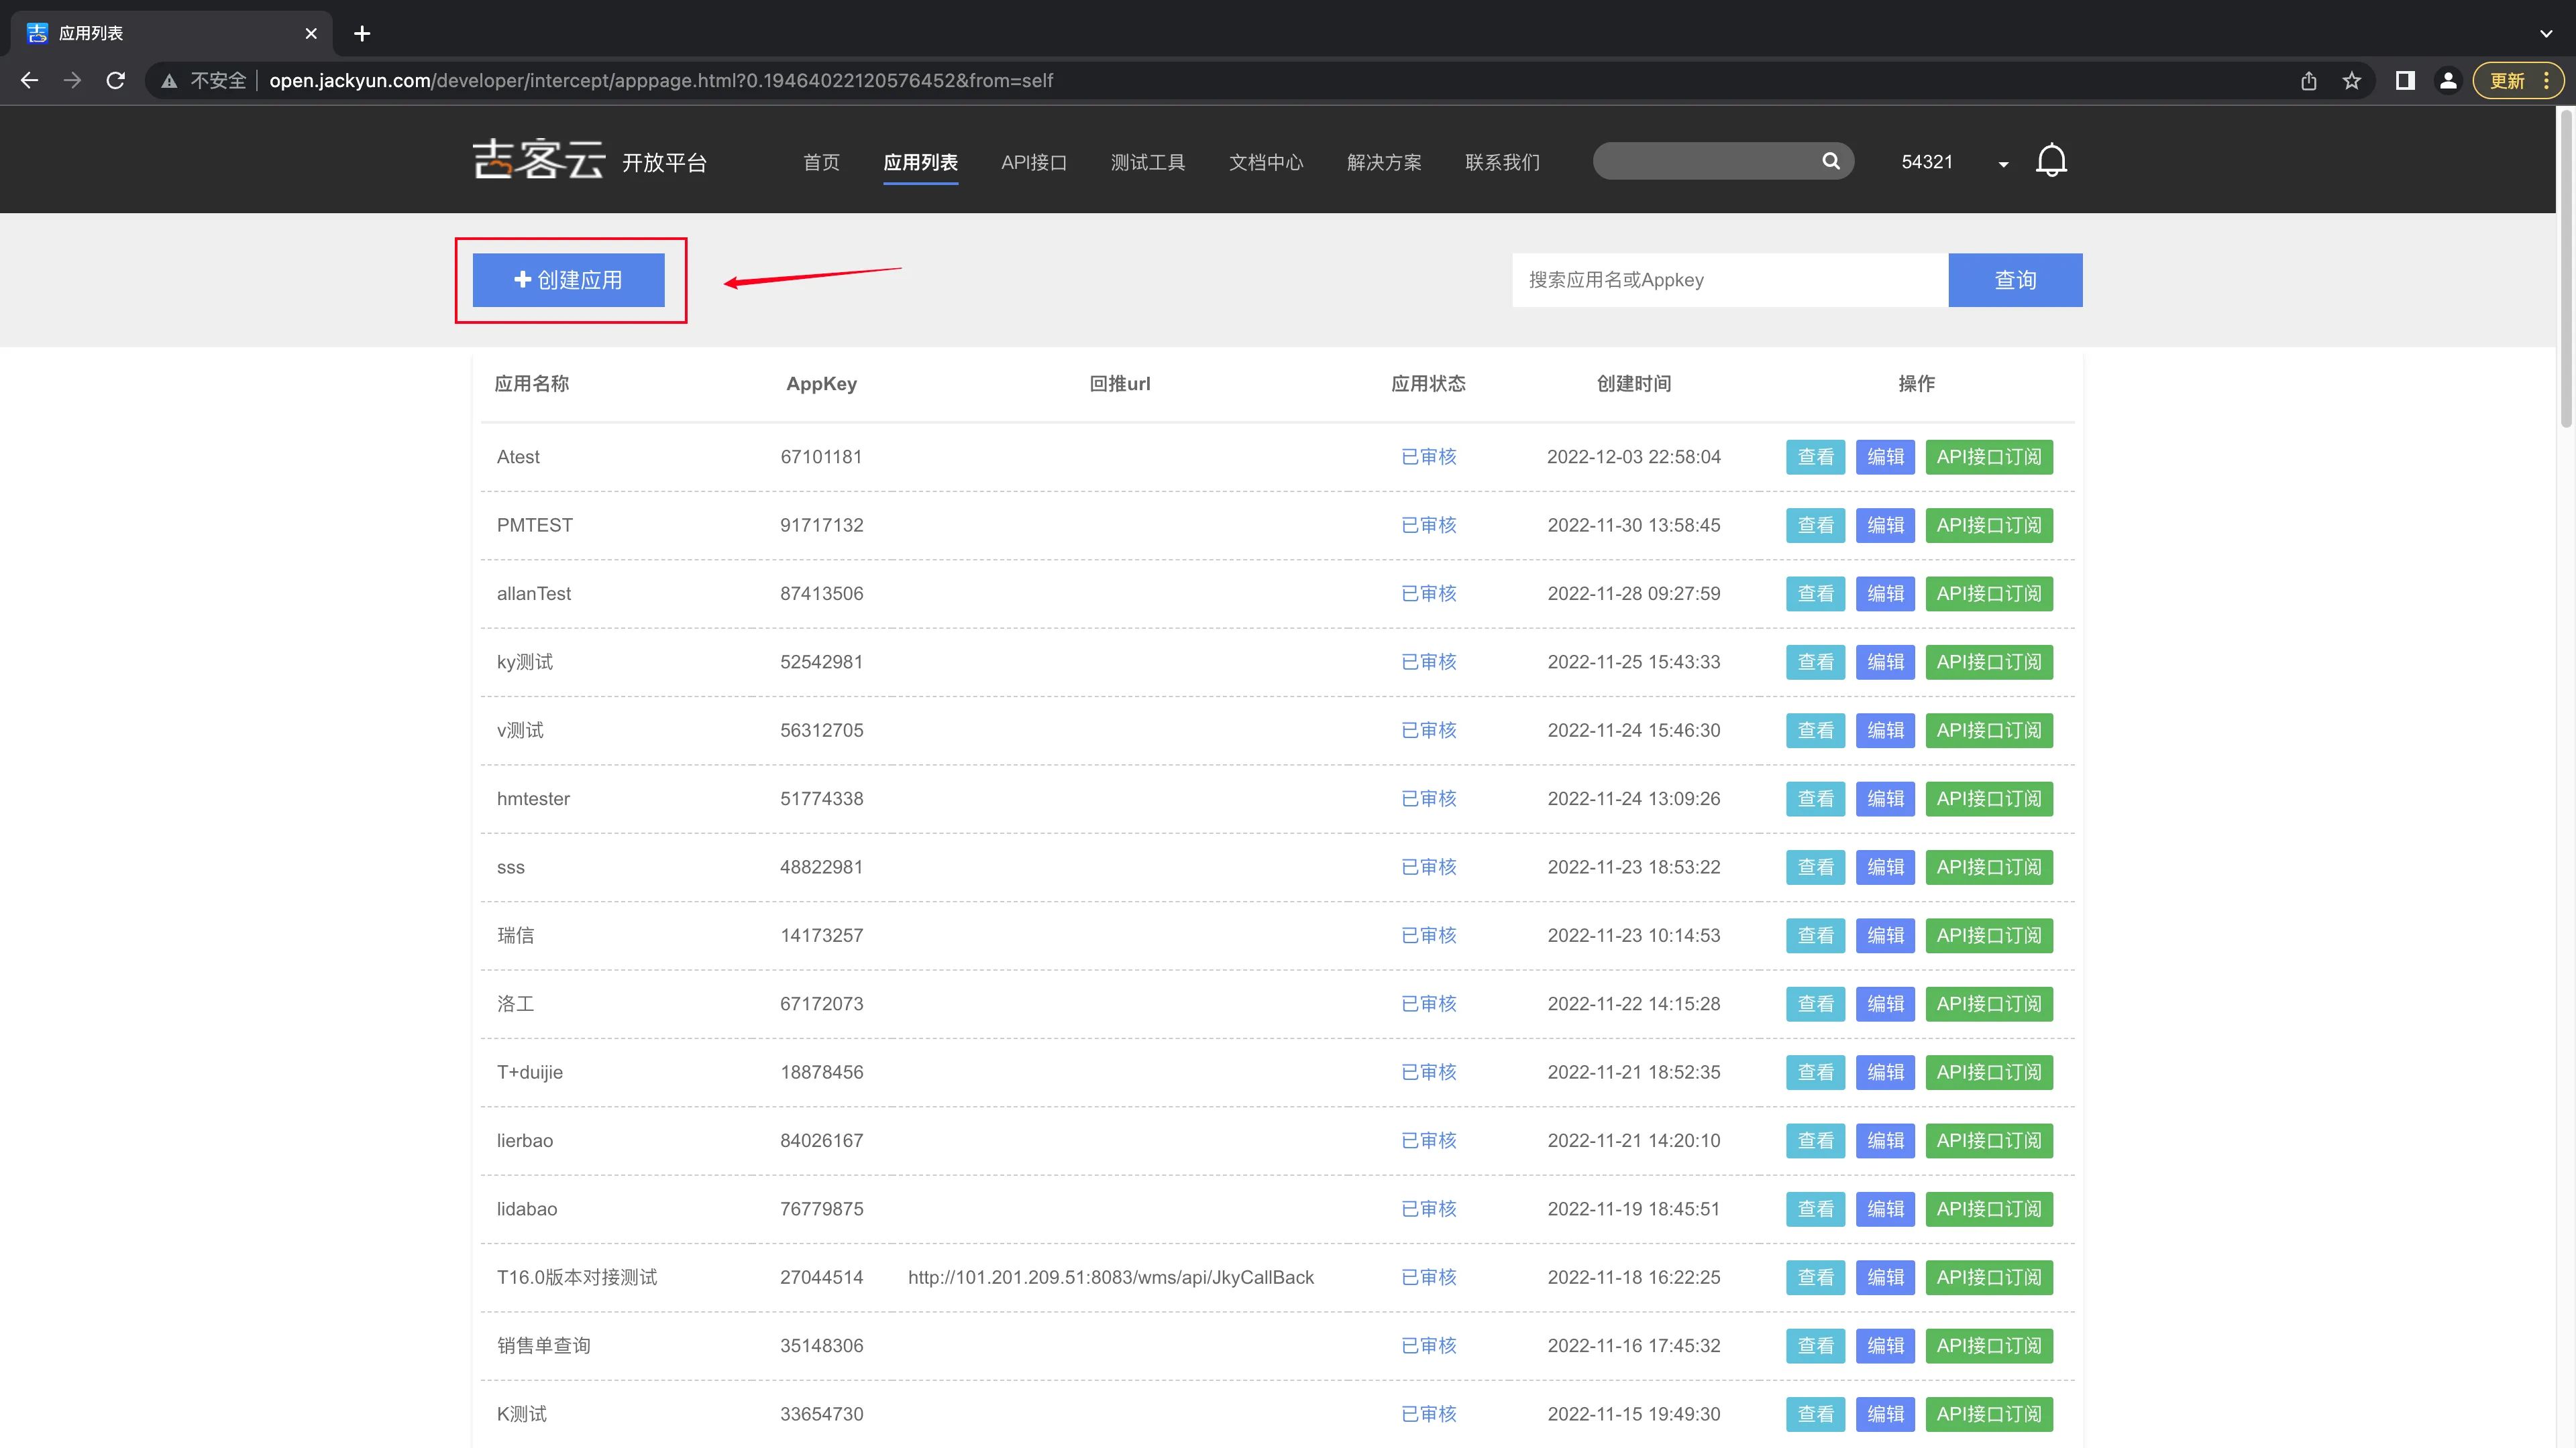
Task: Open API接口订阅 for K测试
Action: coord(1989,1414)
